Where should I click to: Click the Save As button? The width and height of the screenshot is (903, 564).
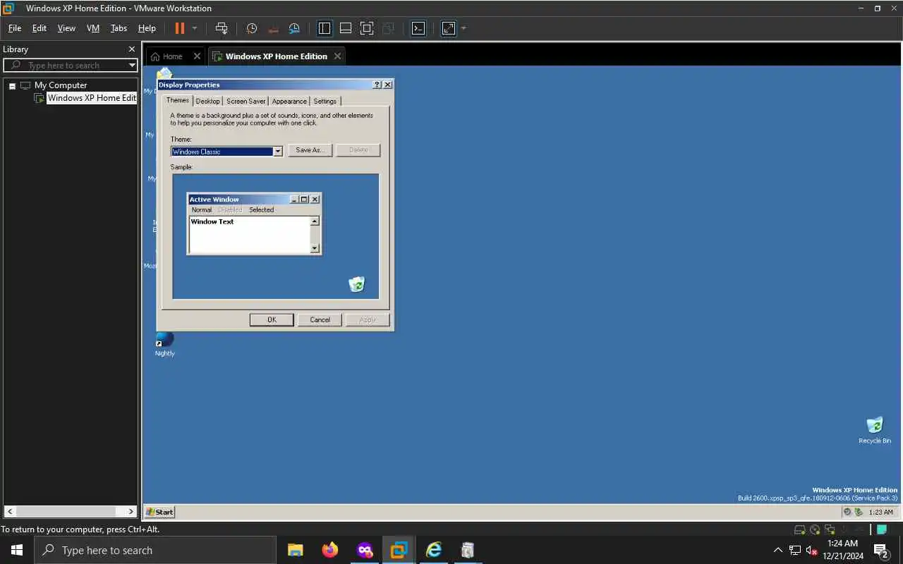coord(309,150)
